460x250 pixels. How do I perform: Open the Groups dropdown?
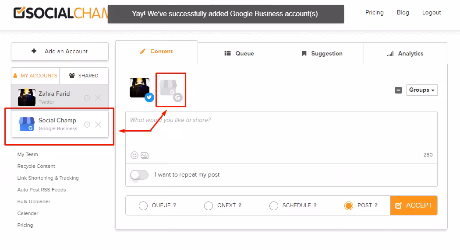[x=421, y=90]
